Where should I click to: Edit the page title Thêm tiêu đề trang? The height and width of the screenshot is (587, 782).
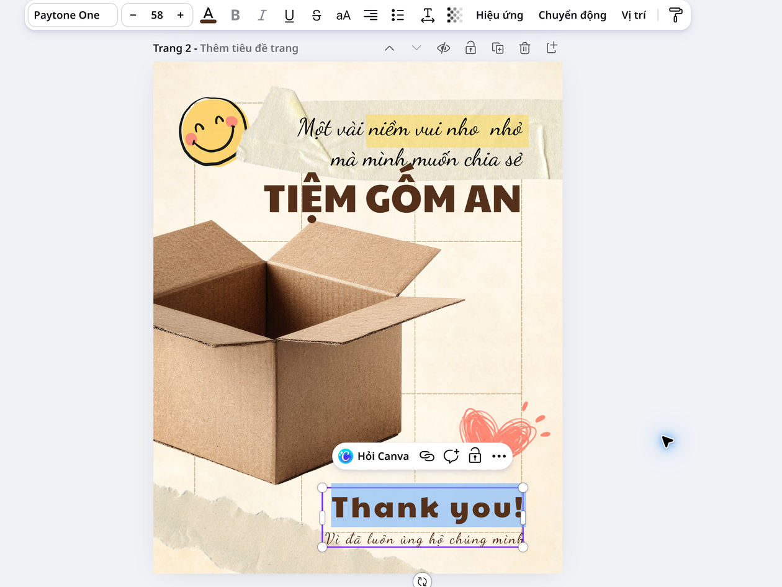(249, 48)
